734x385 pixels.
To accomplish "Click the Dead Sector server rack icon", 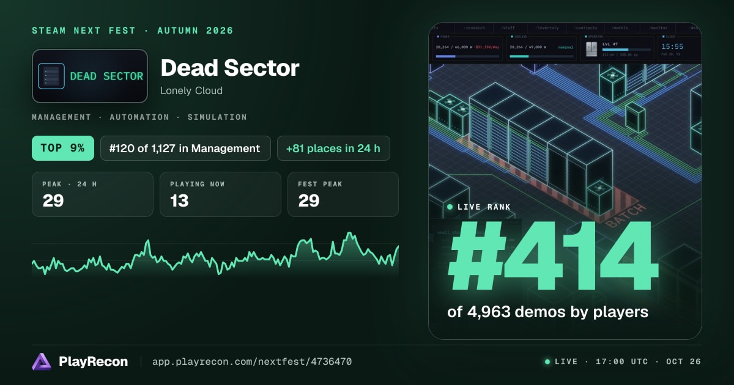I will point(51,76).
